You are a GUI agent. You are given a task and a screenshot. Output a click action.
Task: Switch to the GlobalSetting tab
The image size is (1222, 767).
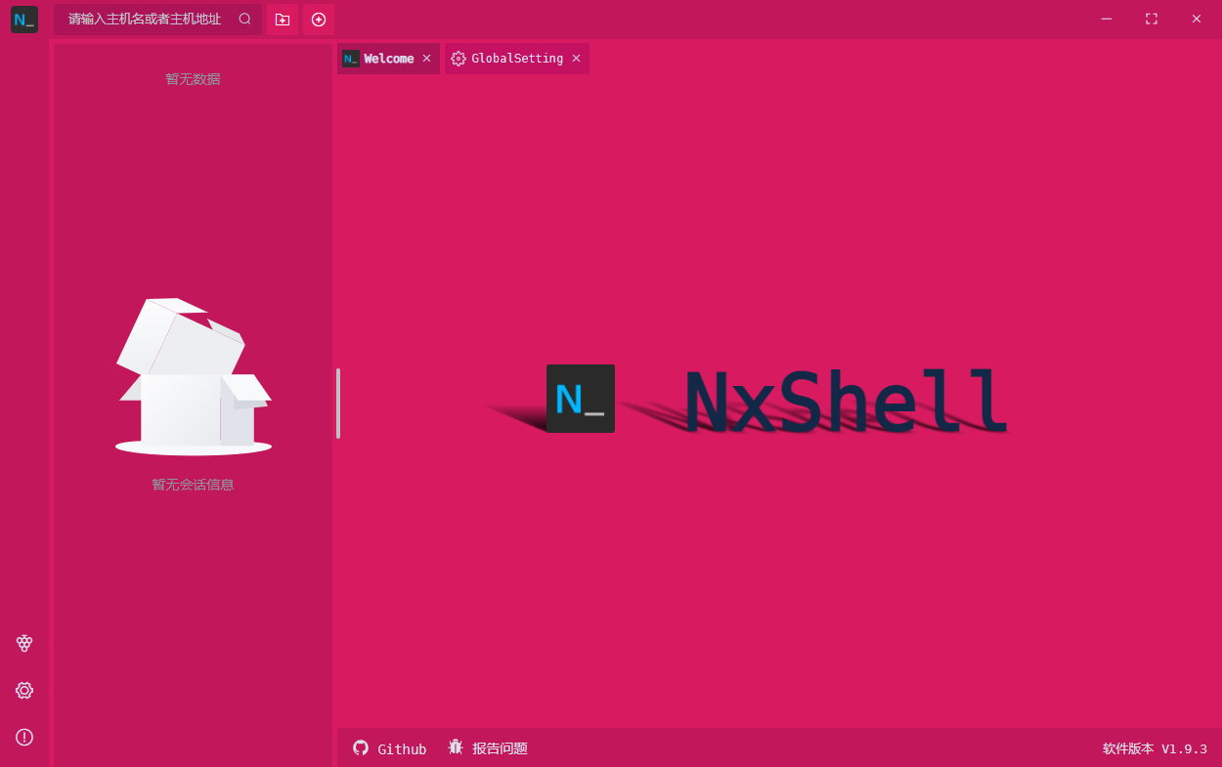pyautogui.click(x=516, y=59)
